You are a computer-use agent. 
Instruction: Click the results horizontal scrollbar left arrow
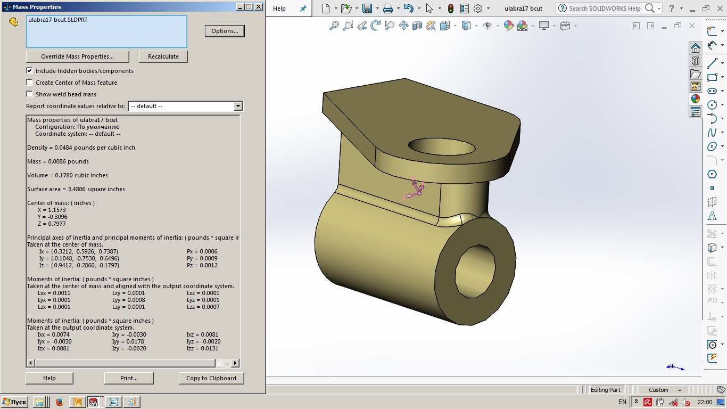[x=30, y=363]
